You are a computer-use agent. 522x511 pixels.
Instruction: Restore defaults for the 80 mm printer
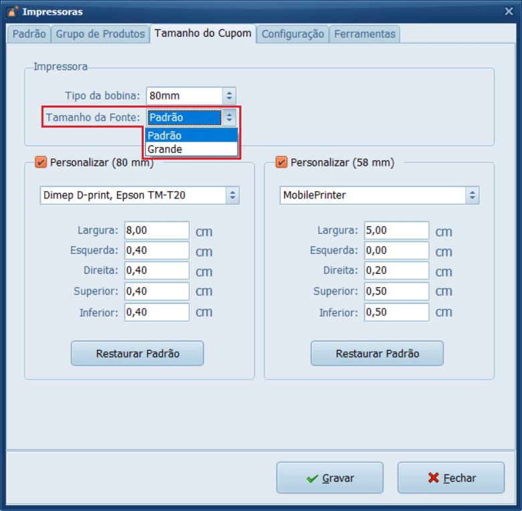pos(138,353)
